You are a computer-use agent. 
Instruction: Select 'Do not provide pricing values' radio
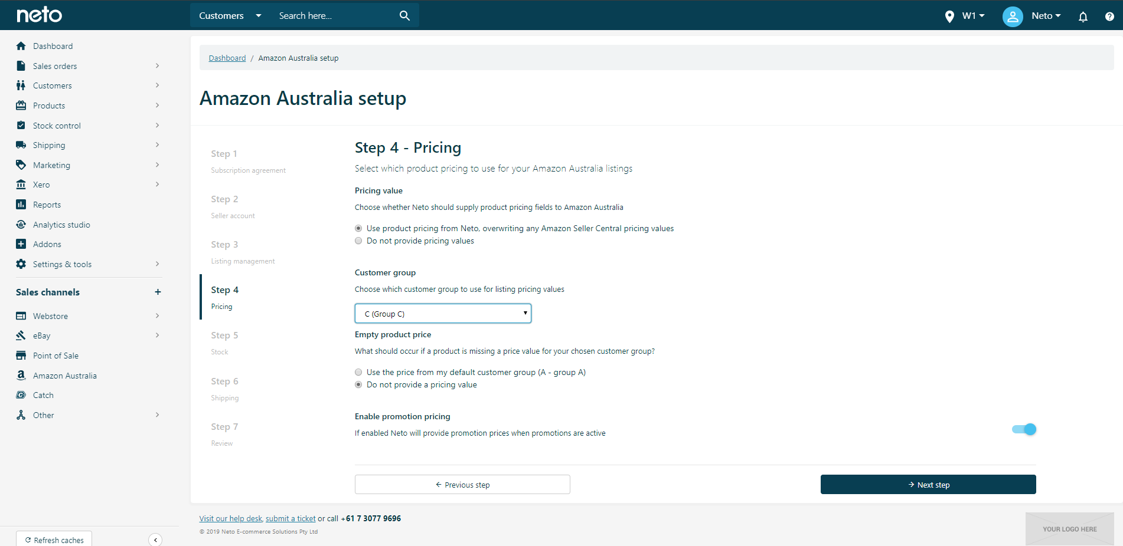(358, 241)
